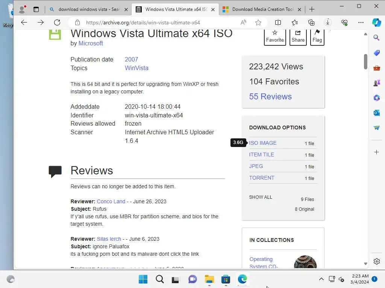This screenshot has height=288, width=385.
Task: Open the sidebar Tools briefcase icon
Action: (376, 68)
